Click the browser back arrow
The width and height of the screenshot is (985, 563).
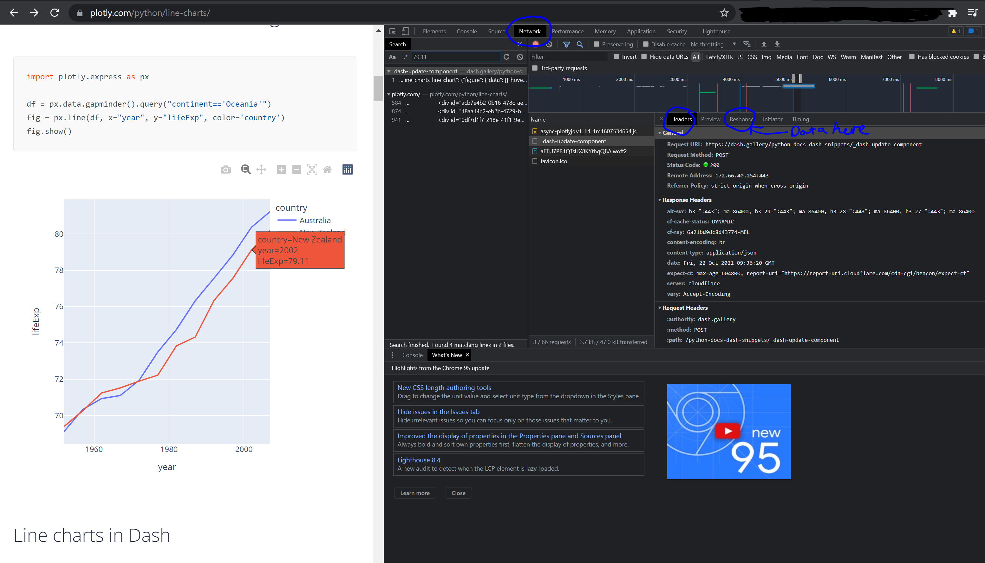[x=14, y=13]
